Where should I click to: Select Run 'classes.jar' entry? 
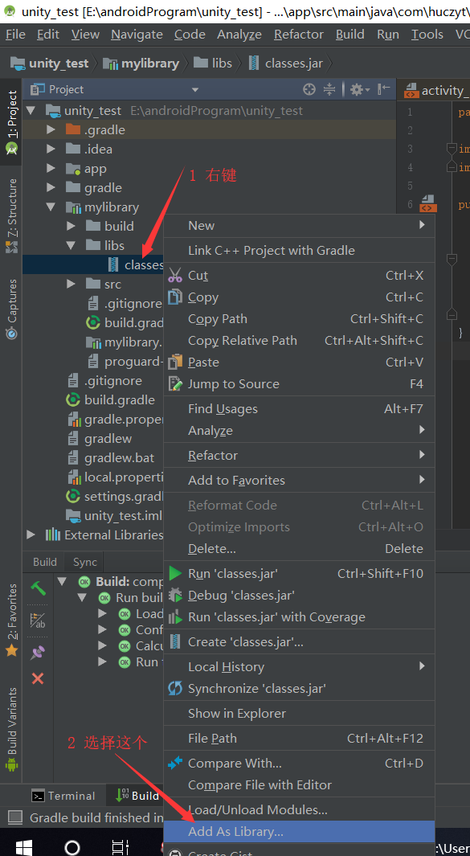(x=299, y=573)
